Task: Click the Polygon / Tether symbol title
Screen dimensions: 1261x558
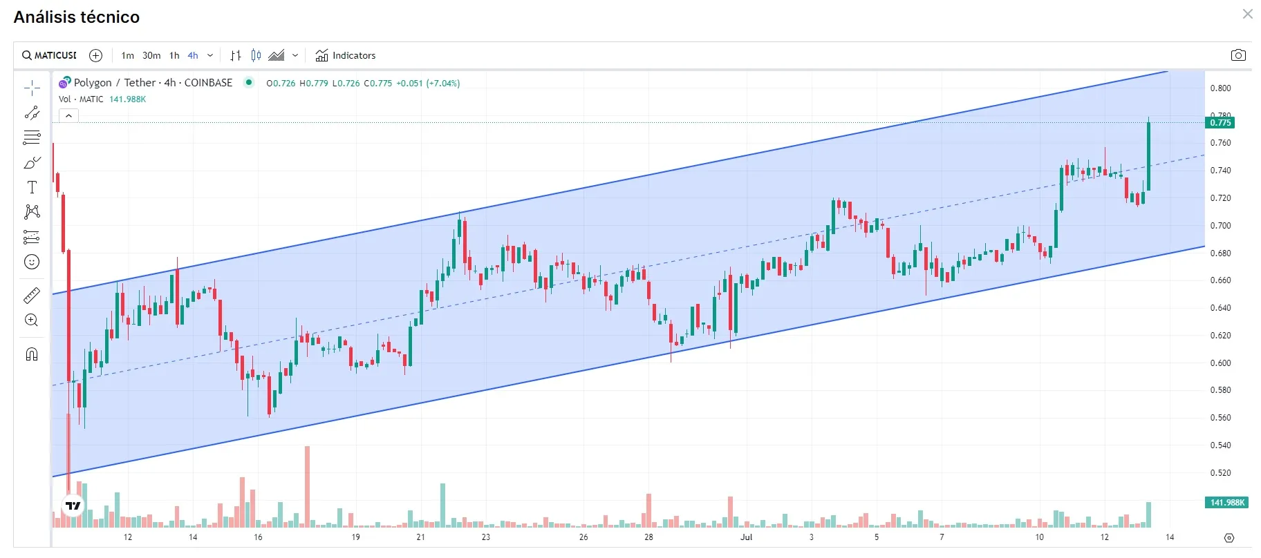Action: tap(153, 83)
